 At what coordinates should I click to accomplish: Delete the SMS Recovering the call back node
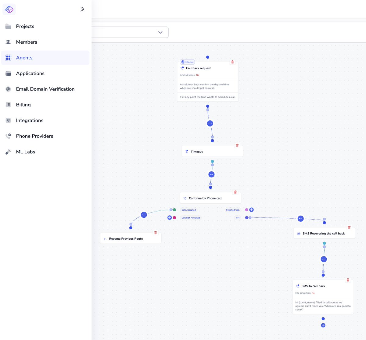(349, 227)
